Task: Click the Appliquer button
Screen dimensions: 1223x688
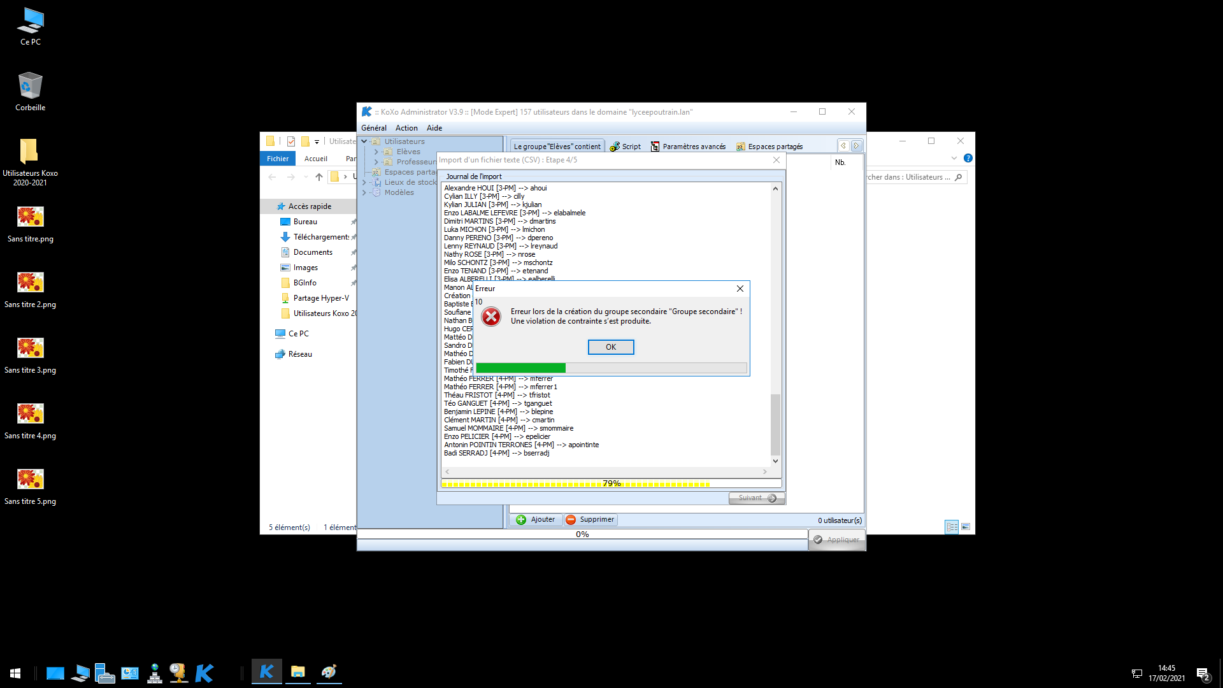Action: pyautogui.click(x=837, y=540)
